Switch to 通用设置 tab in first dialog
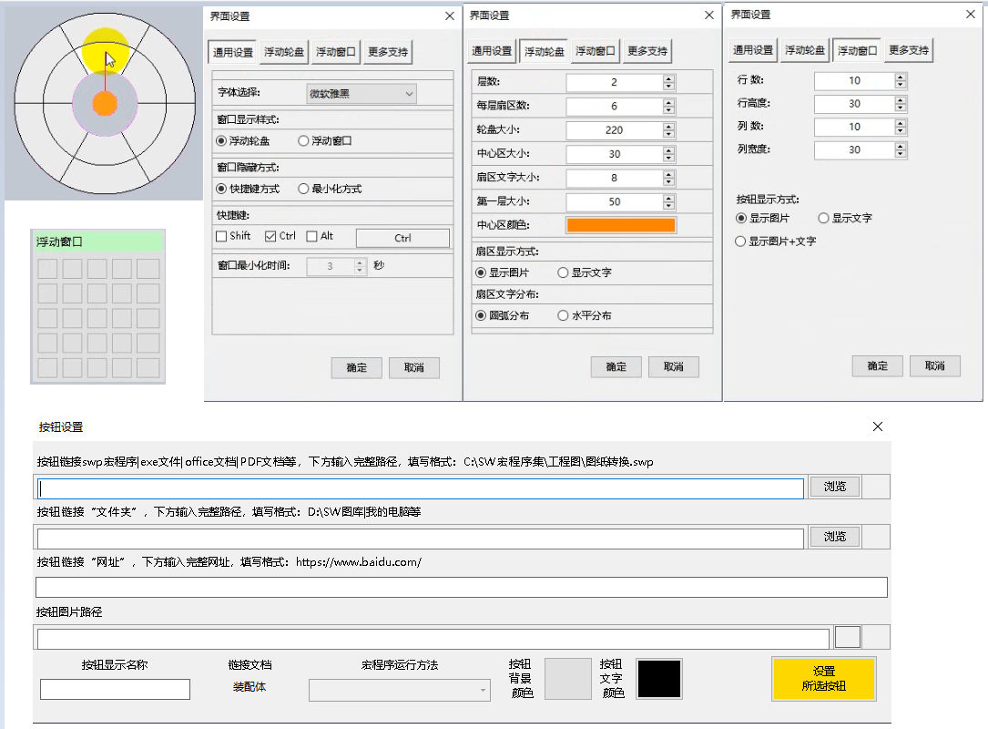This screenshot has height=729, width=988. point(232,52)
